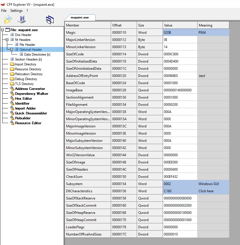The height and width of the screenshot is (245, 240).
Task: Collapse the File: mspaint.exe root node
Action: click(2, 30)
